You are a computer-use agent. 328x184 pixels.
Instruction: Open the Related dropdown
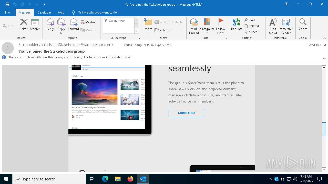click(253, 26)
